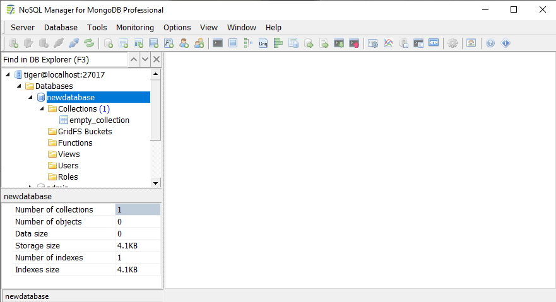Open the Database menu
The height and width of the screenshot is (302, 556).
click(61, 28)
